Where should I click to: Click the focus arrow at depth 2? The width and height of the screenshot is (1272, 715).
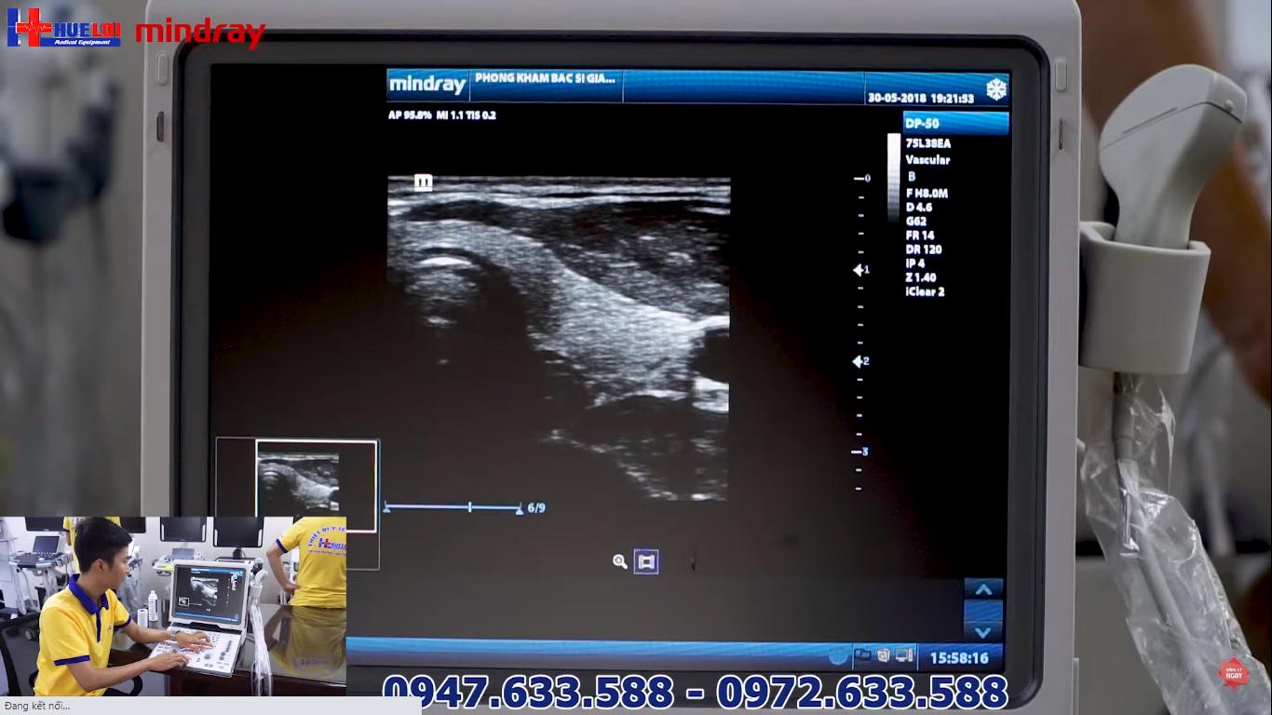[x=859, y=361]
